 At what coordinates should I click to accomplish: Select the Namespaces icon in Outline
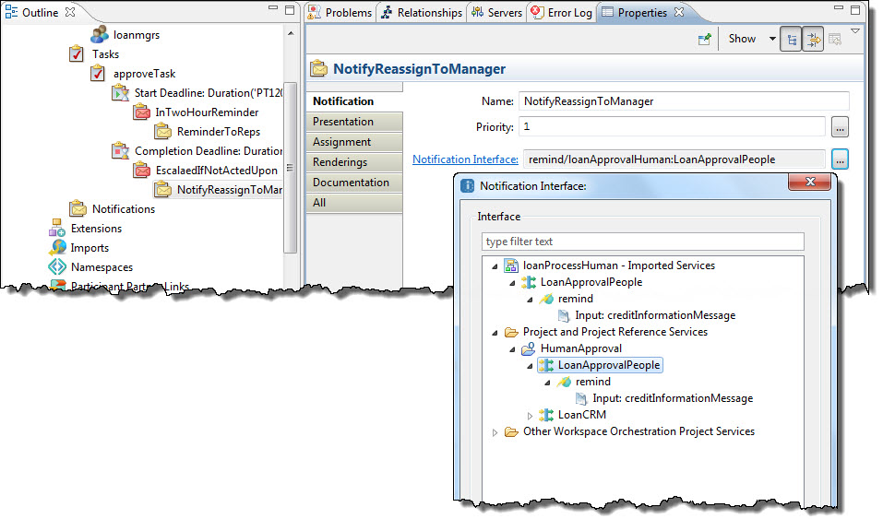click(57, 267)
